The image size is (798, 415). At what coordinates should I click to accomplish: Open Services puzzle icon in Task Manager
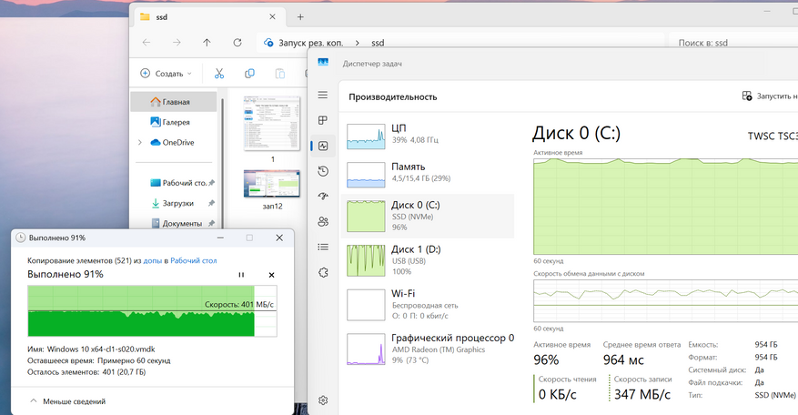tap(323, 272)
